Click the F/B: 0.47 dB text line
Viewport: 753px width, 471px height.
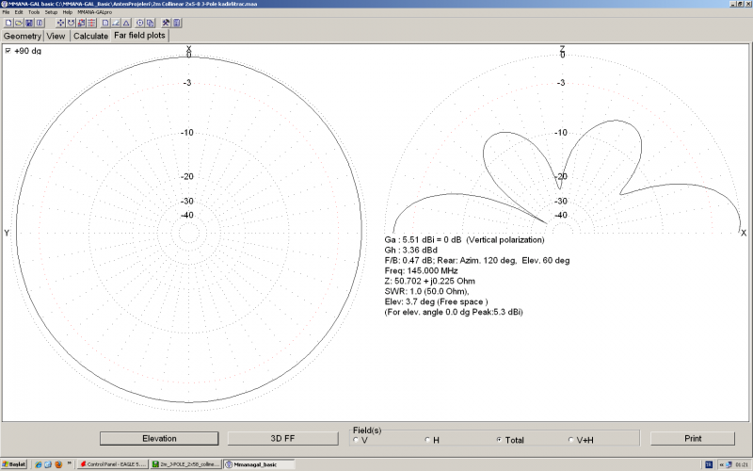477,261
